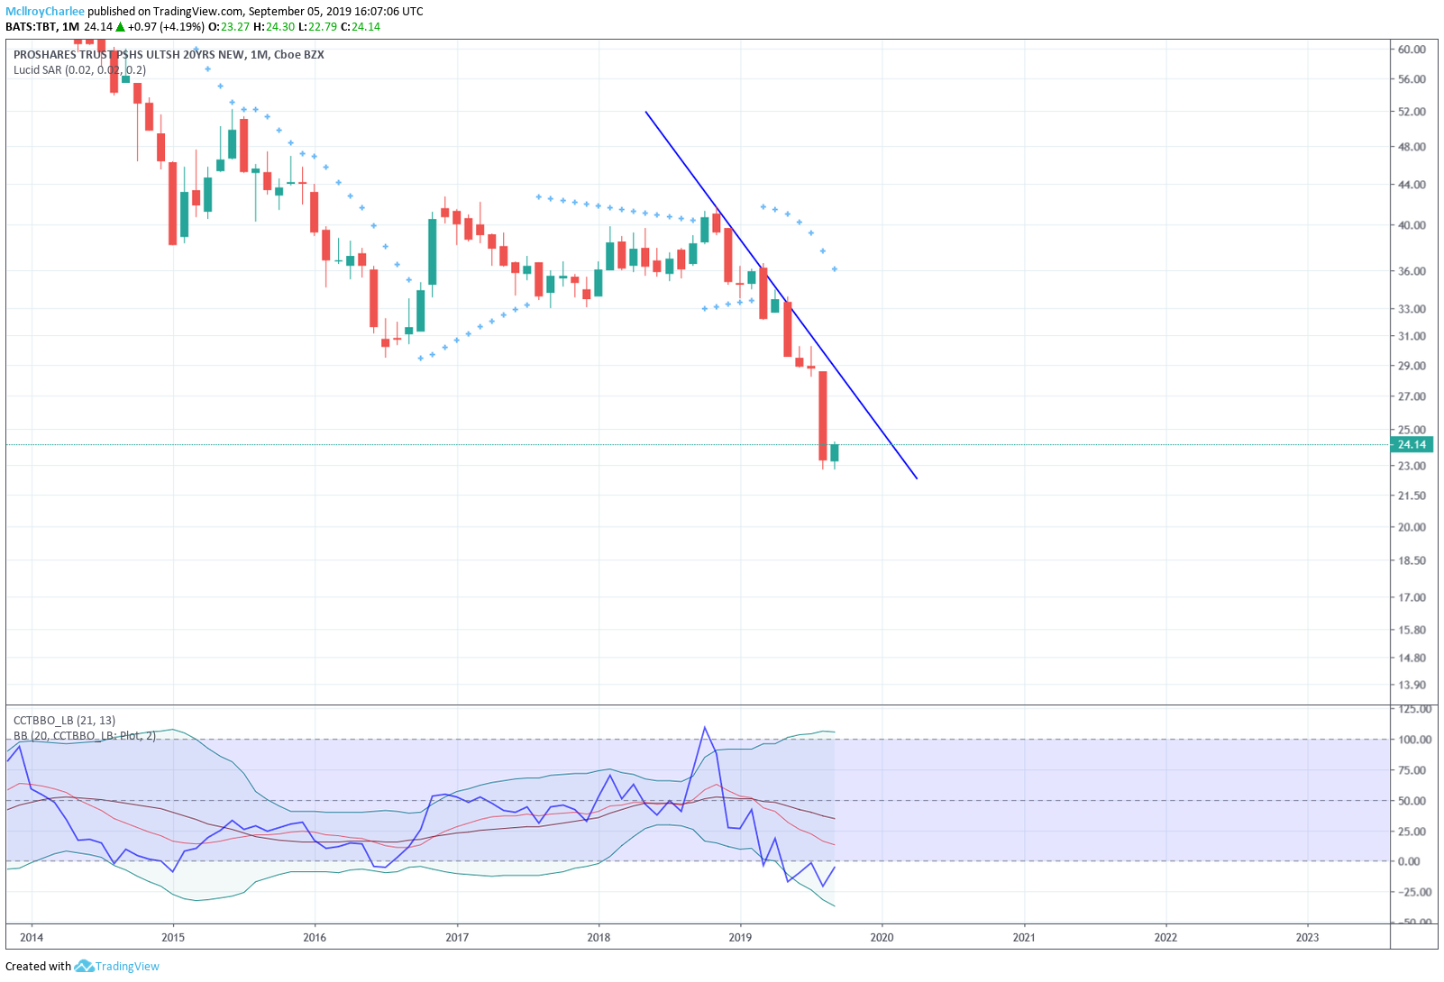
Task: Click the +0.97 (+4.19%) change value
Action: click(x=166, y=26)
